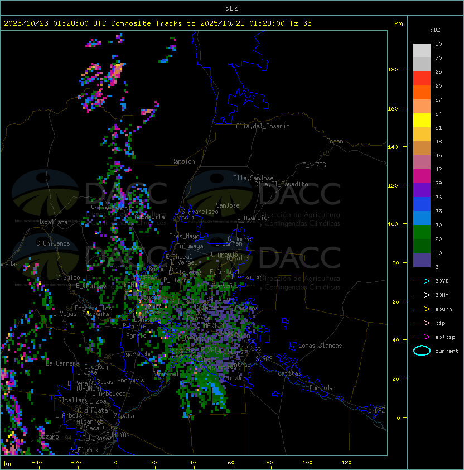Click the '42' value label in the dBZ scale
464x470 pixels.
438,169
